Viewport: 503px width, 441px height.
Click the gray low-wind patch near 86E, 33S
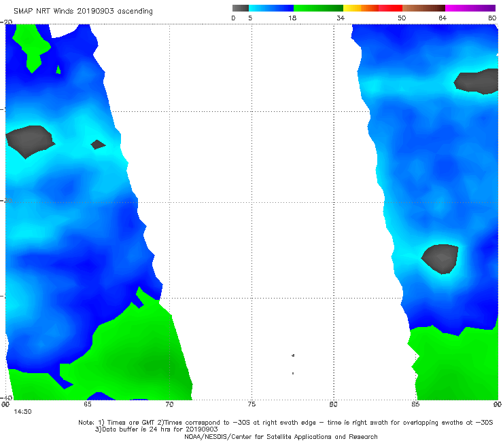440,258
